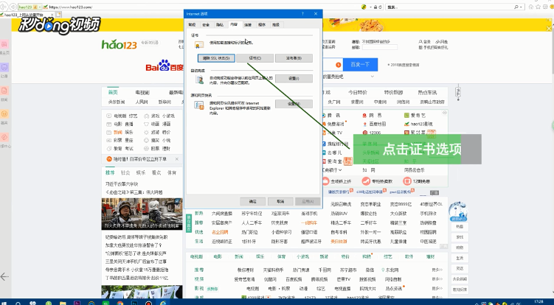Expand the chevron below Baidu search bar
Viewport: 554px width, 305px height.
[x=372, y=77]
